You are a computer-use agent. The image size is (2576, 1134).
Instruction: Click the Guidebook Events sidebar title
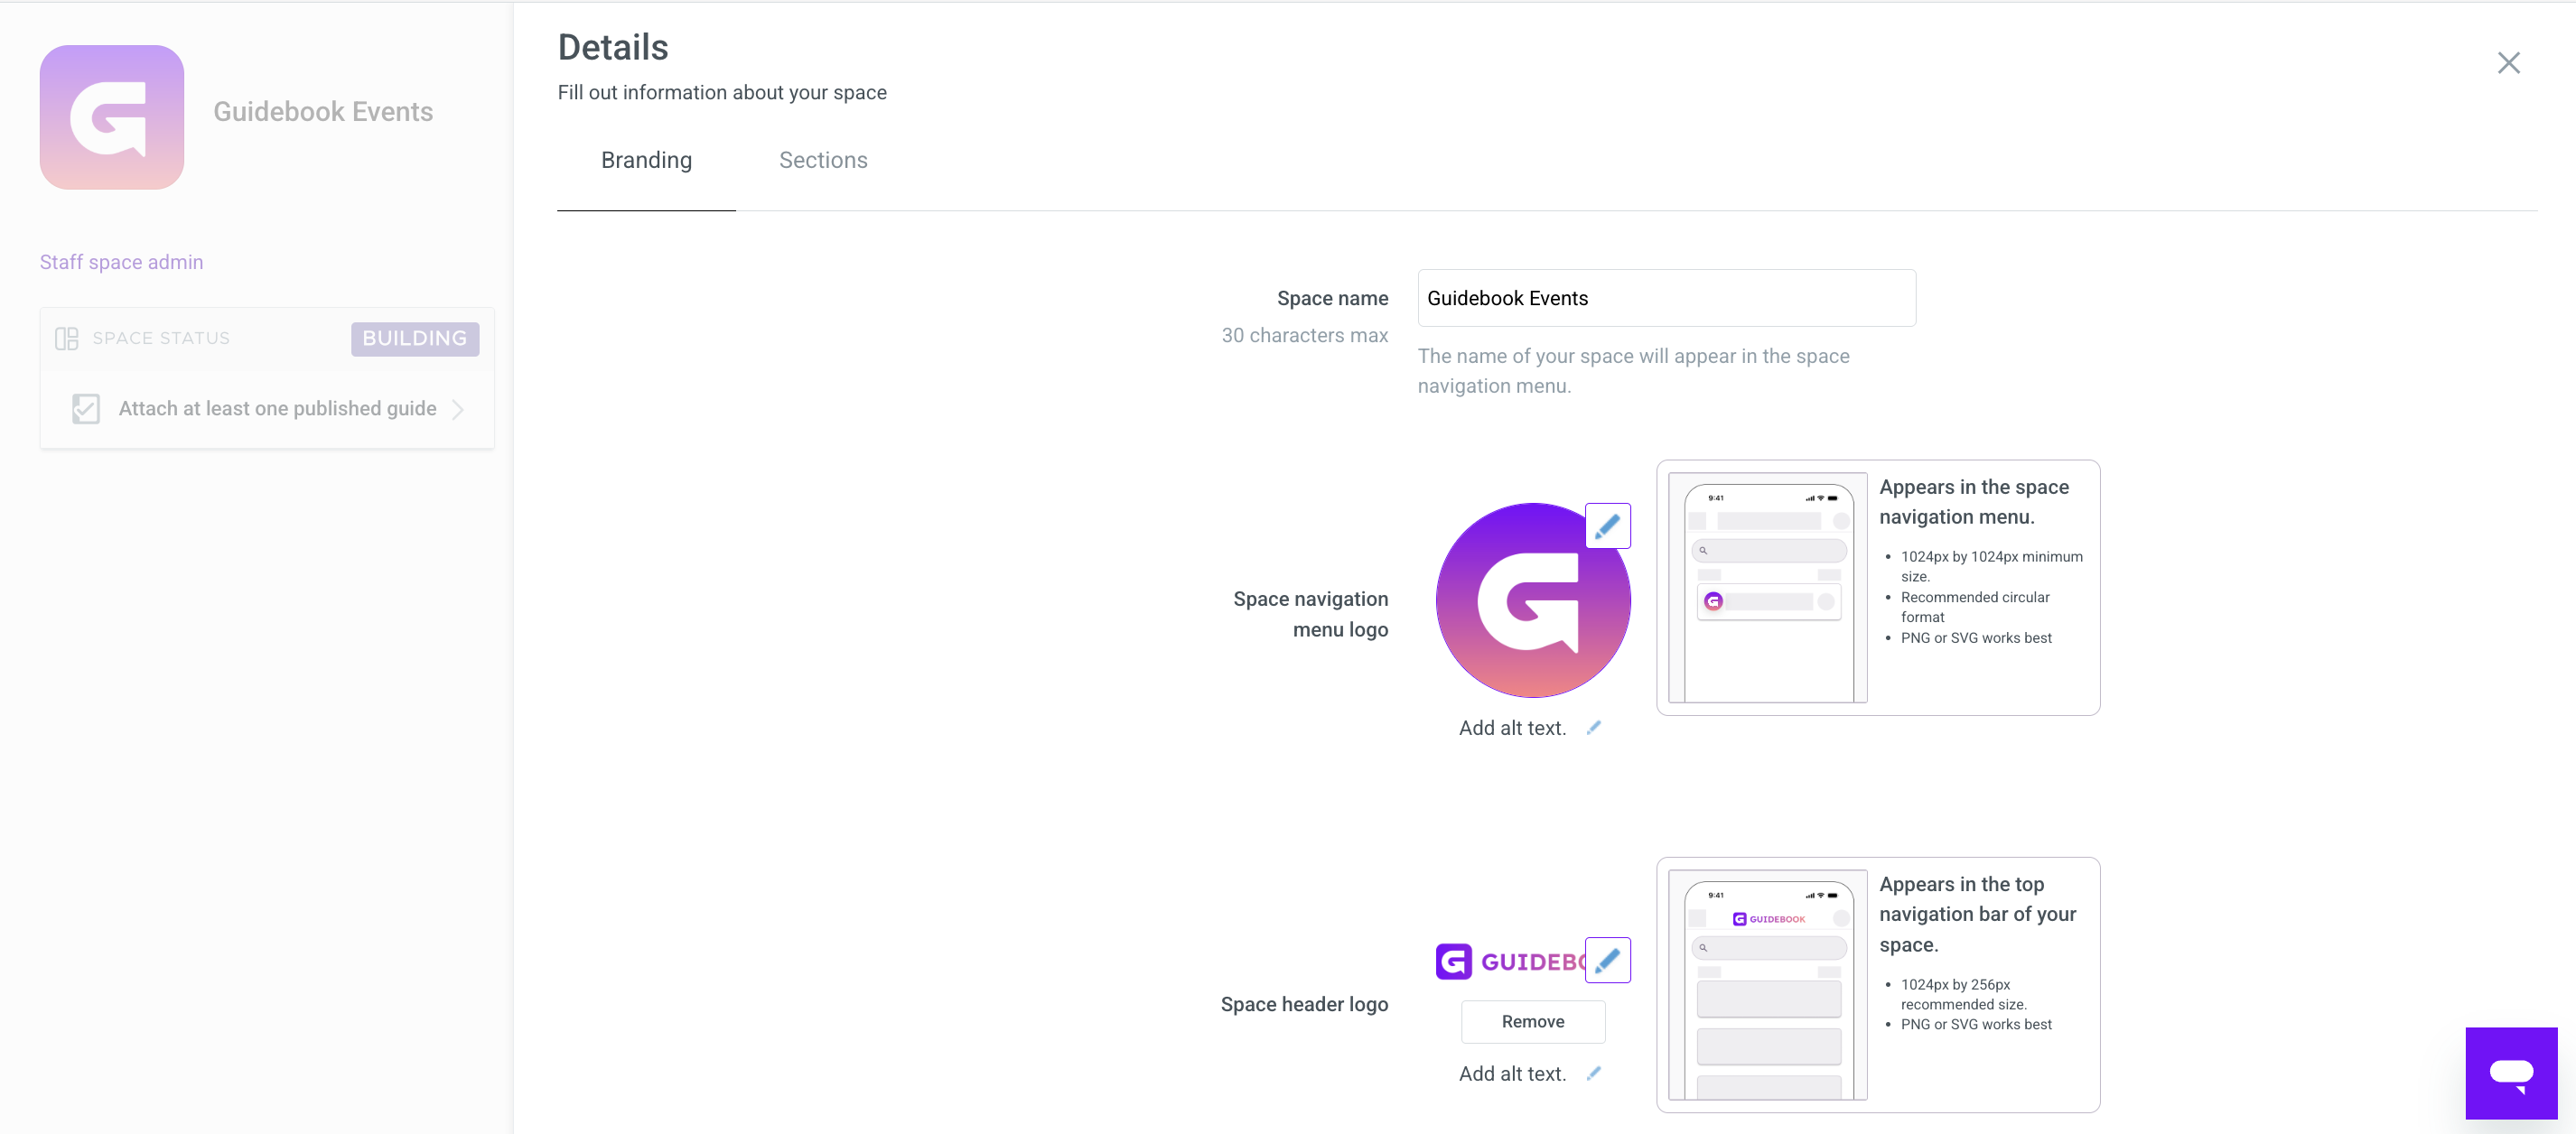coord(323,111)
